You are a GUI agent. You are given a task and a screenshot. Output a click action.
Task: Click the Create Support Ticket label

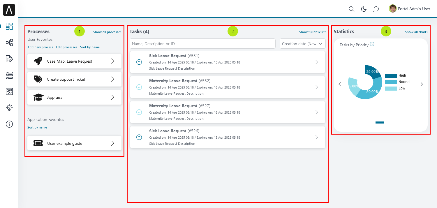(x=66, y=79)
